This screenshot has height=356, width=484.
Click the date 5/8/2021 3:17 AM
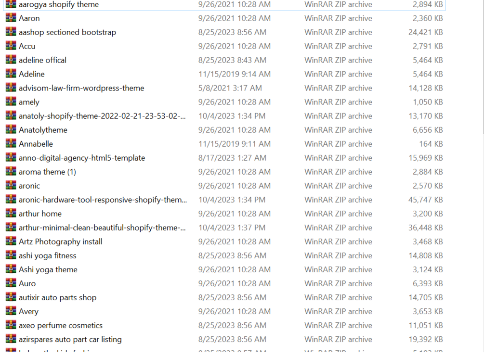230,88
